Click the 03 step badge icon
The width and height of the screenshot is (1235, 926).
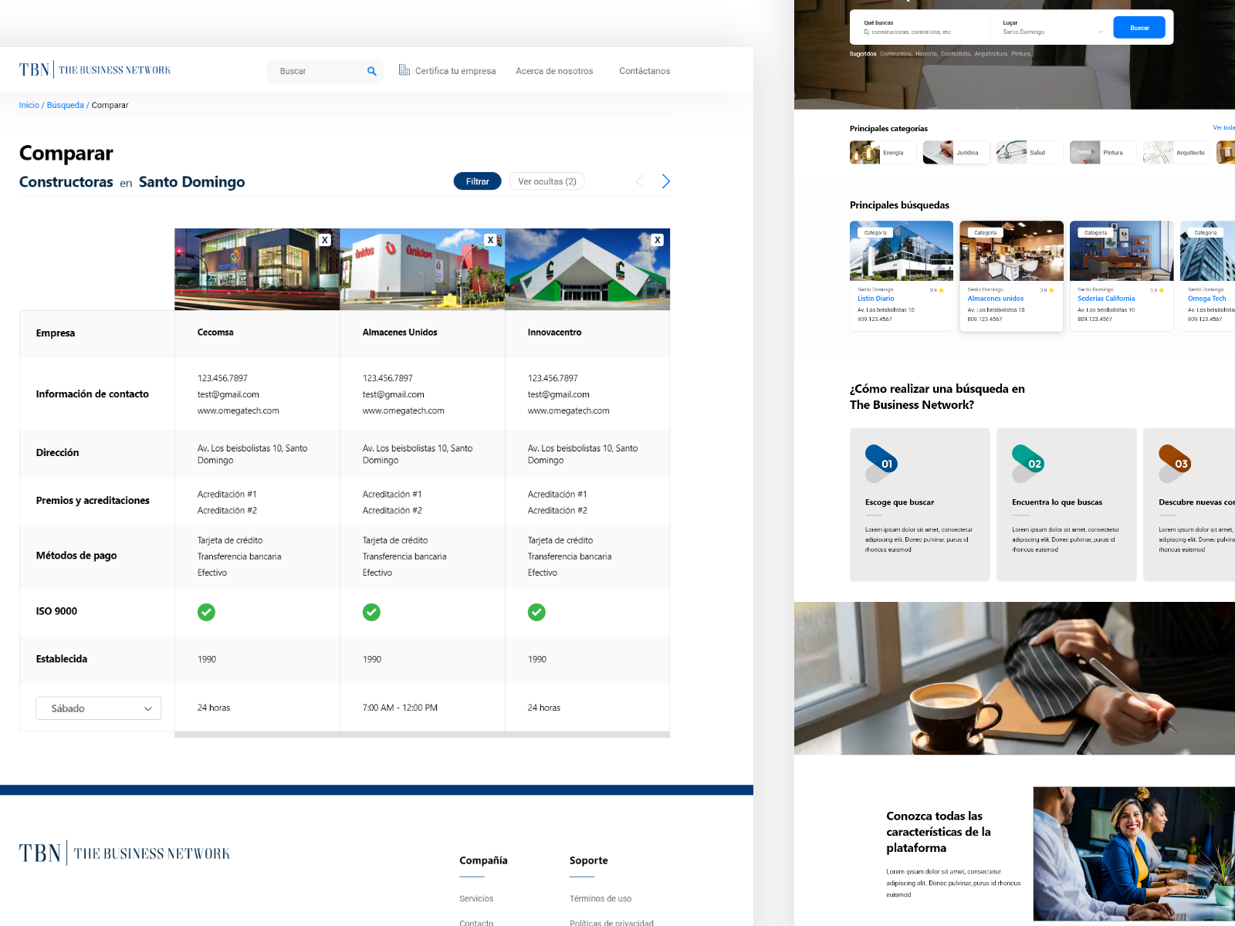pyautogui.click(x=1175, y=464)
